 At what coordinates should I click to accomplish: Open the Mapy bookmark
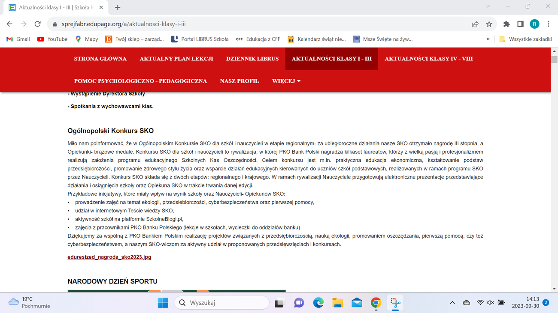[86, 39]
